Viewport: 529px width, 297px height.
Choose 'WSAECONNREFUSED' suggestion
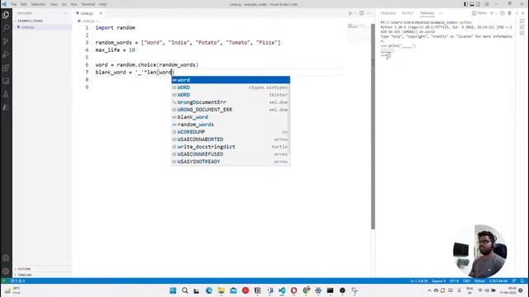click(x=231, y=154)
